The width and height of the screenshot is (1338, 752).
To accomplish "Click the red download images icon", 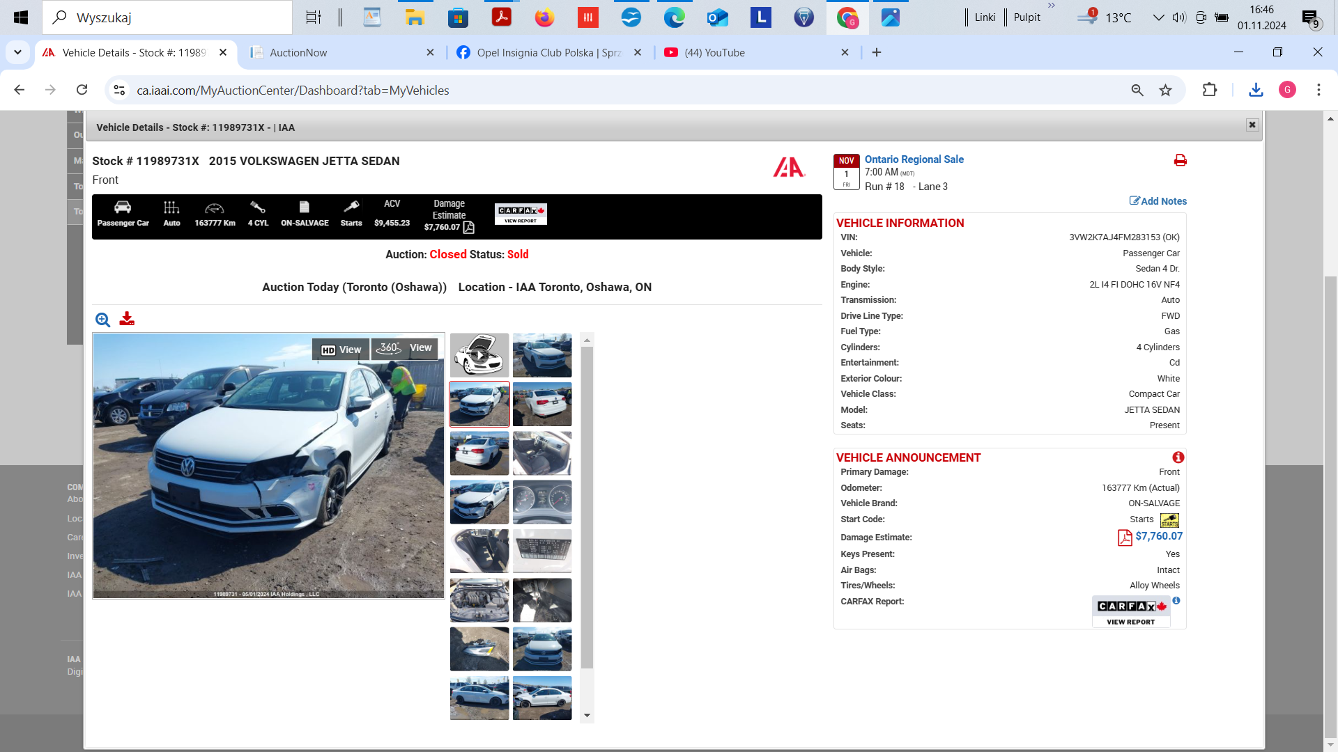I will (127, 319).
